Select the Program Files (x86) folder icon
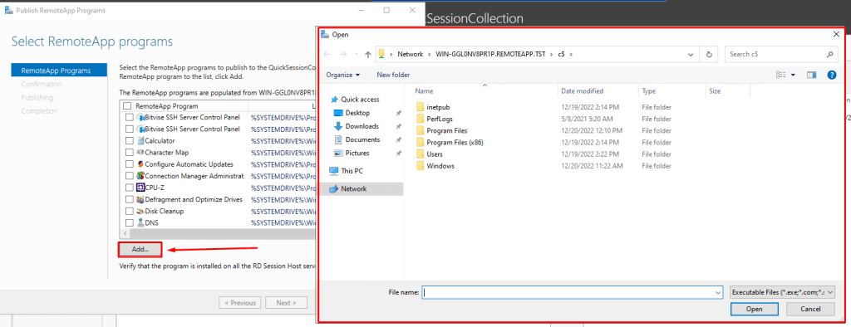The height and width of the screenshot is (327, 851). pos(420,143)
